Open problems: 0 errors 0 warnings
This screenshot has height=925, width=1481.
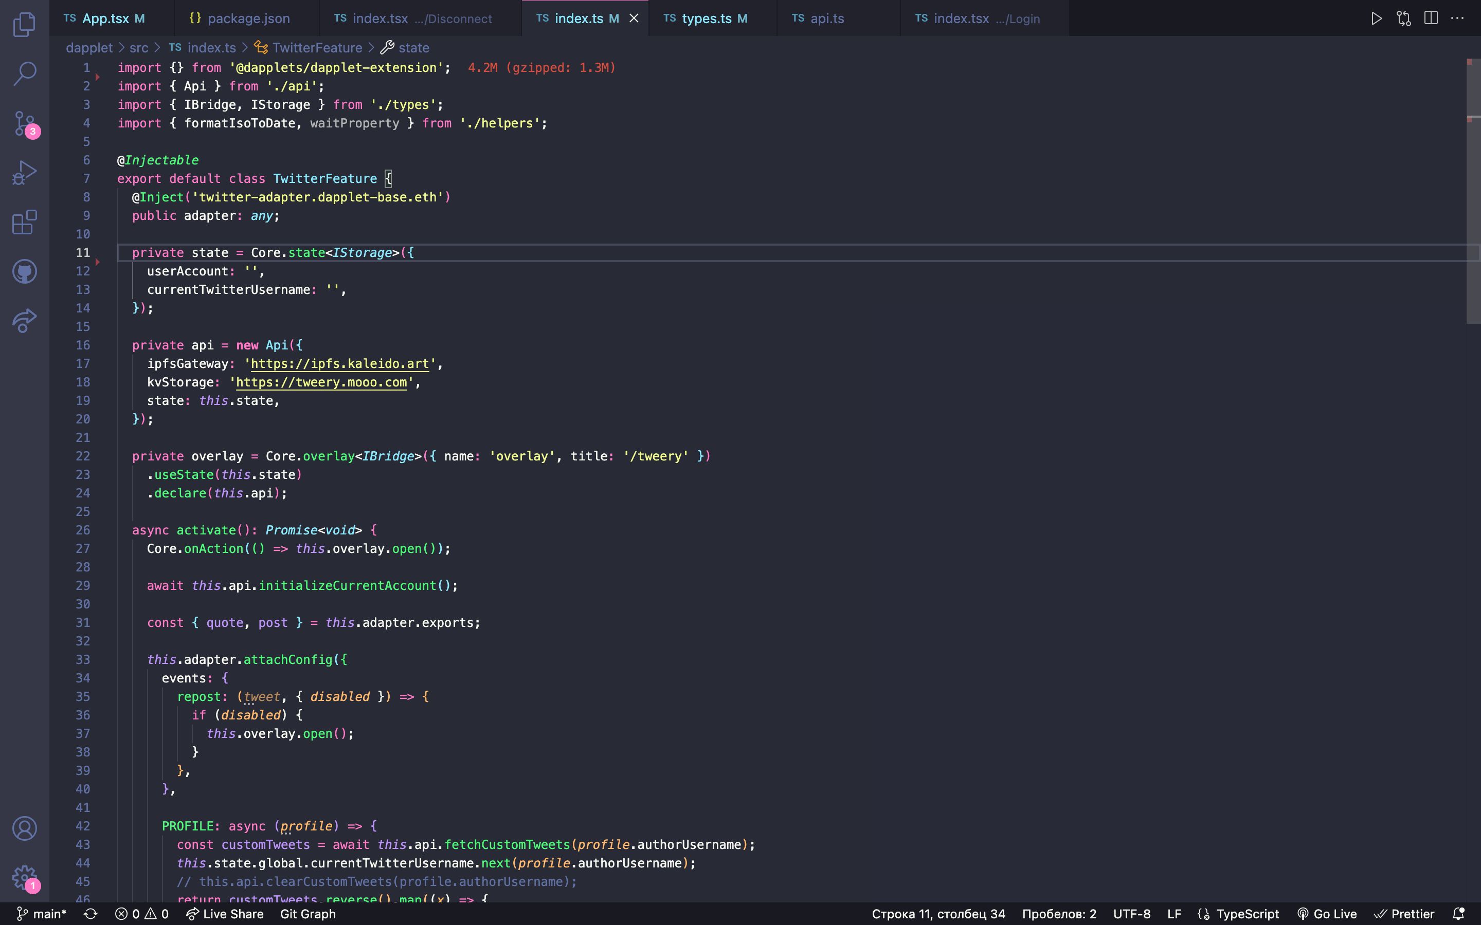pos(142,914)
